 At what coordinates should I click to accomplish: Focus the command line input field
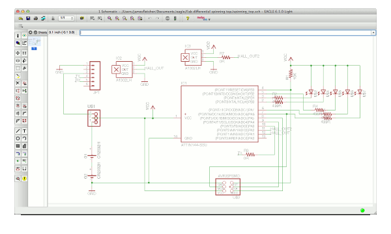coord(225,32)
